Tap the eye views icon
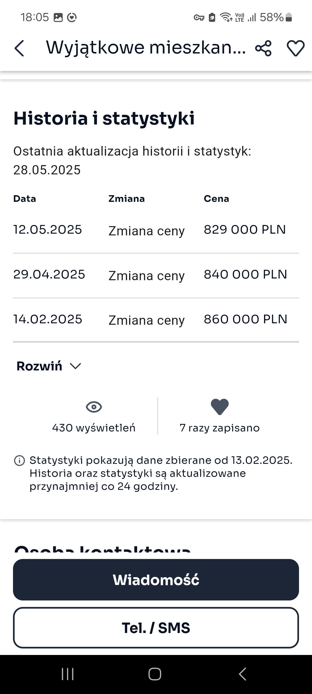Screen dimensions: 312x694 pyautogui.click(x=94, y=407)
